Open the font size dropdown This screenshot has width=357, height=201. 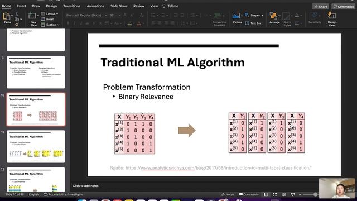[x=120, y=15]
